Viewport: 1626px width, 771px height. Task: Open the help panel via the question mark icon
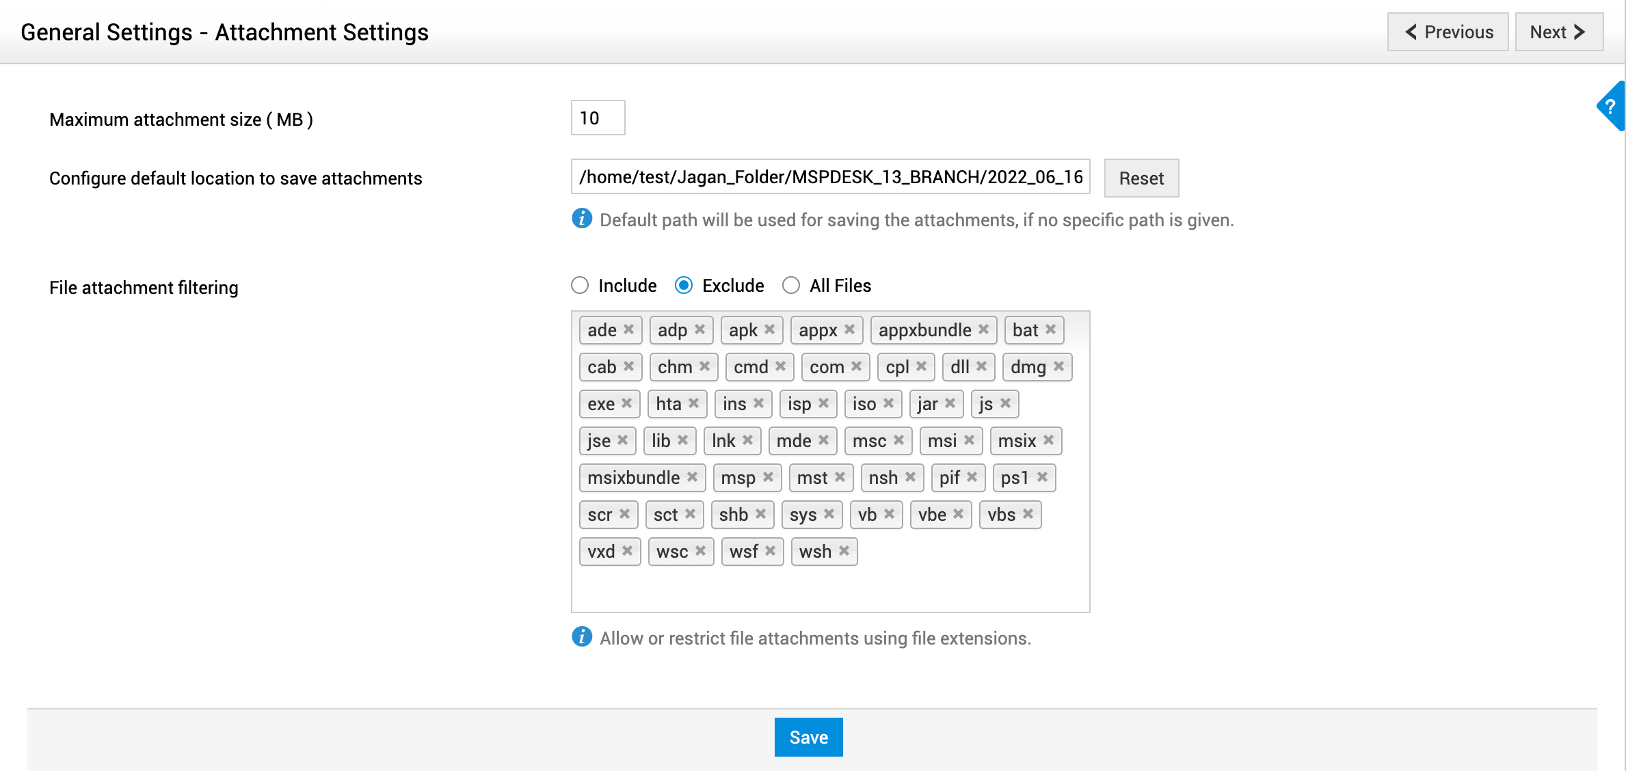pyautogui.click(x=1612, y=106)
